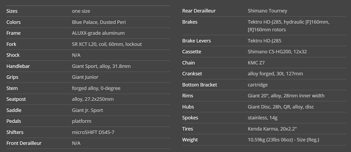Select the 'Giant Junior' grips value
This screenshot has width=351, height=152.
click(85, 77)
